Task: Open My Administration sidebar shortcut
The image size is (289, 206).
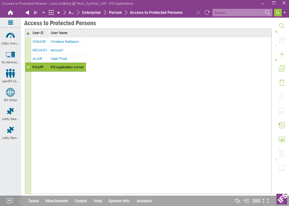Action: click(10, 57)
